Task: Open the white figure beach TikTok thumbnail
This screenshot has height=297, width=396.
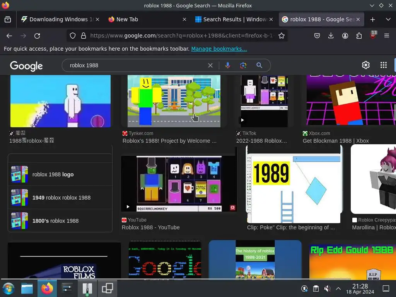Action: click(60, 101)
